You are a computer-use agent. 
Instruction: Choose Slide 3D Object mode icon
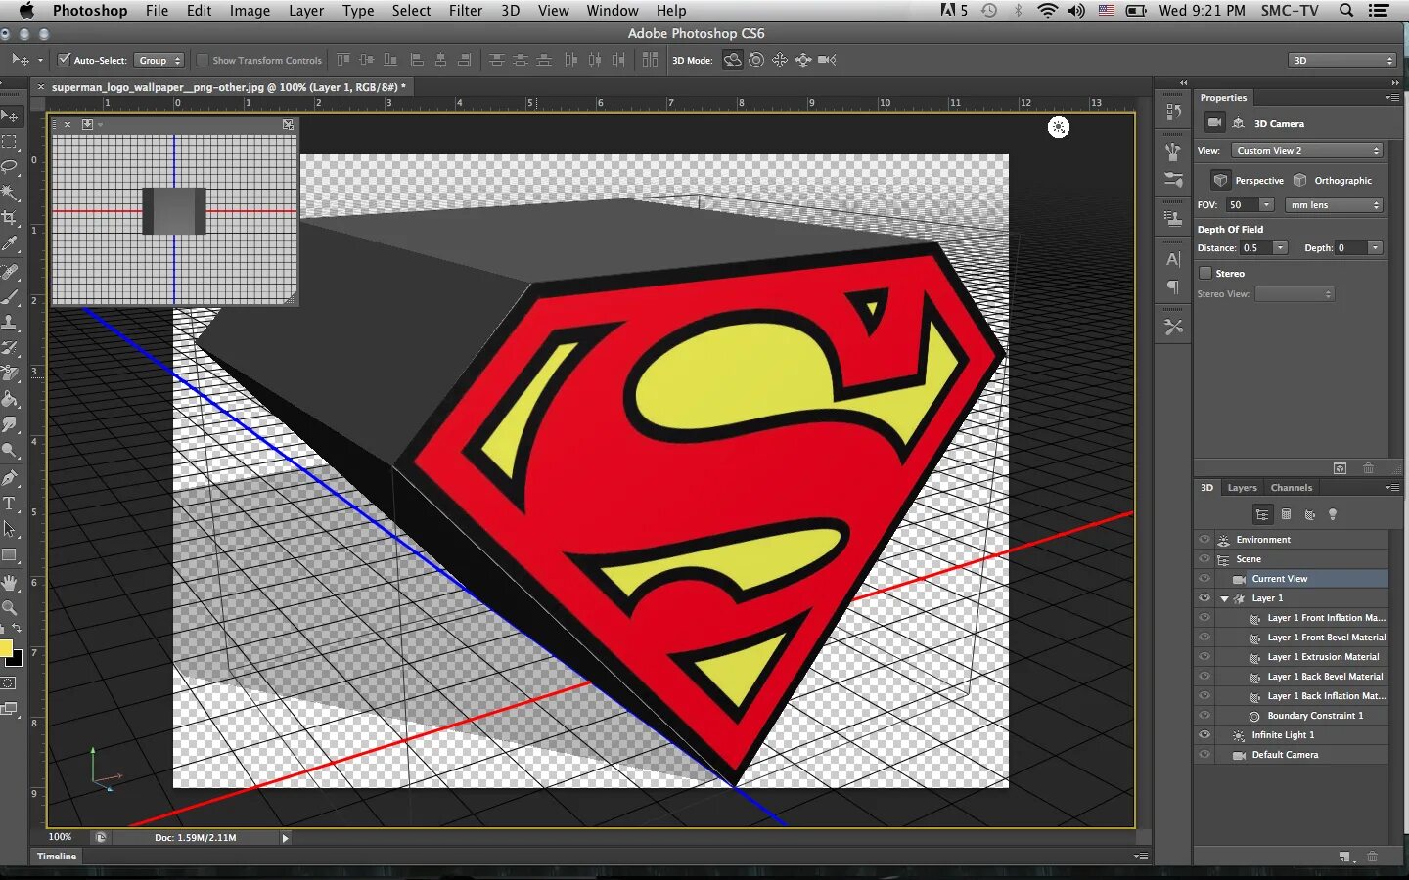click(803, 60)
